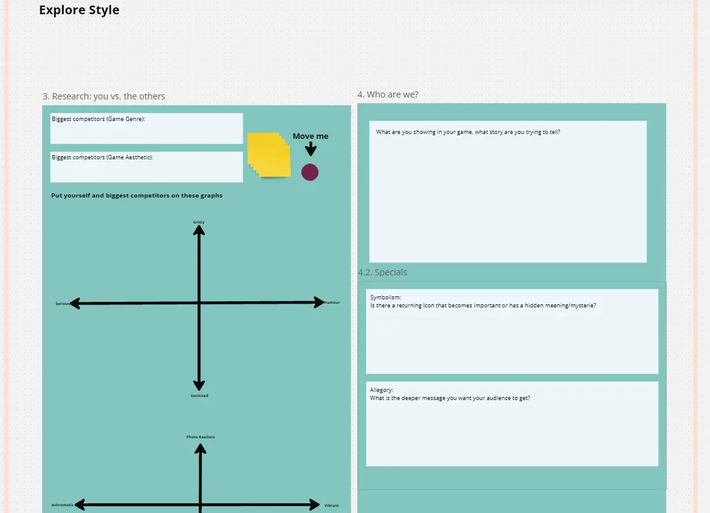Click the Allegory text box
710x513 pixels.
(512, 423)
